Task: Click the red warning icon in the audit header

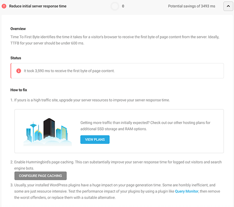Action: point(4,6)
